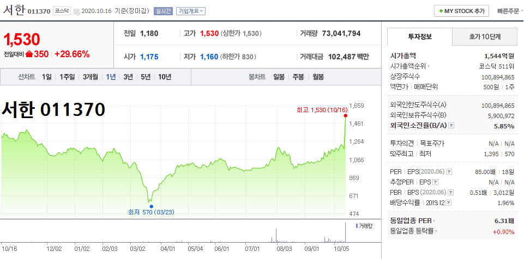
Task: Click the 최저 570 blue point on the chart
Action: point(151,206)
